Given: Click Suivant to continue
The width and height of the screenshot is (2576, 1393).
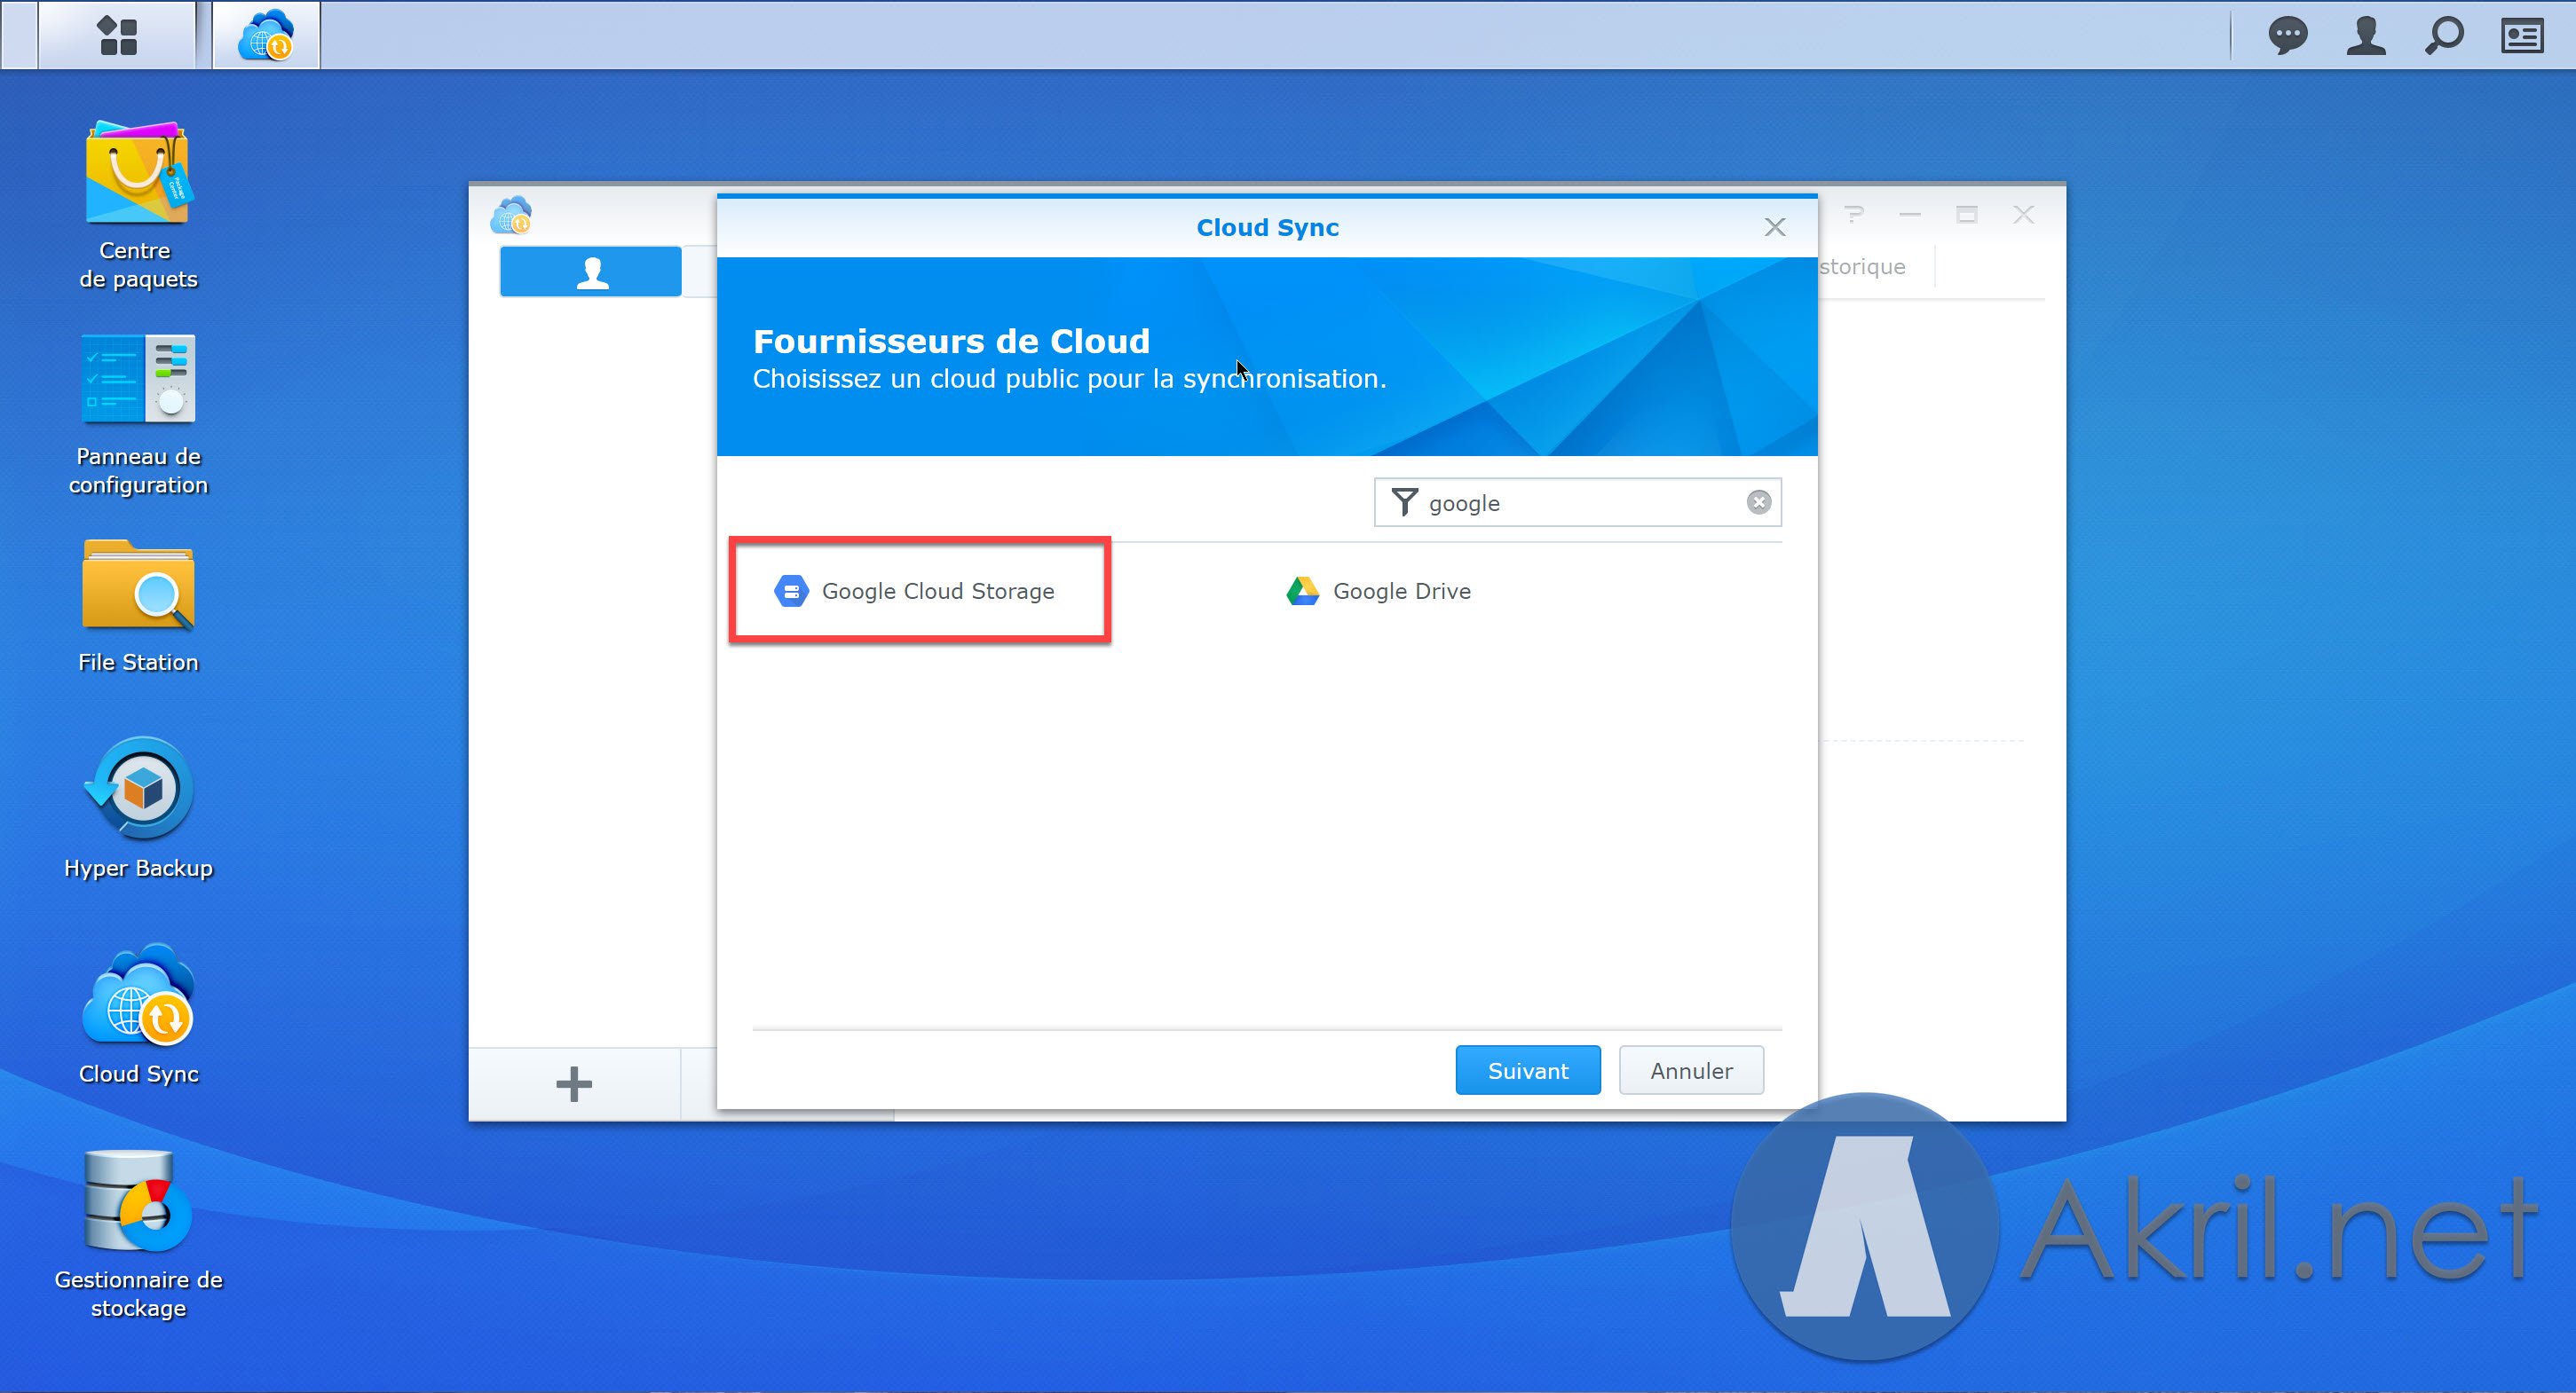Looking at the screenshot, I should [1528, 1070].
